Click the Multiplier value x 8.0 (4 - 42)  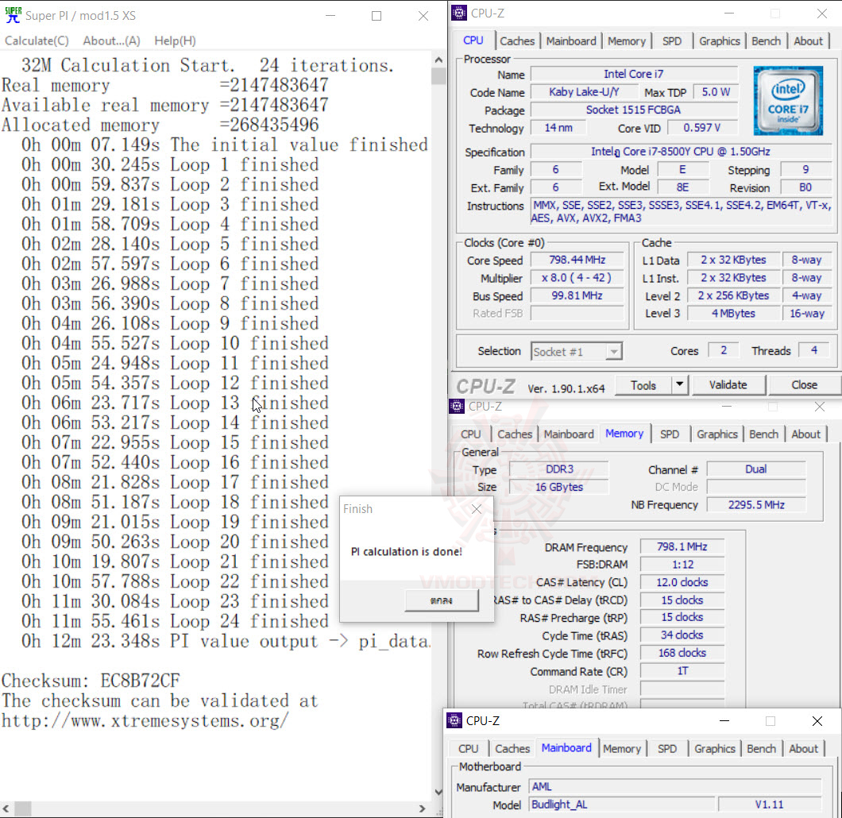tap(577, 277)
